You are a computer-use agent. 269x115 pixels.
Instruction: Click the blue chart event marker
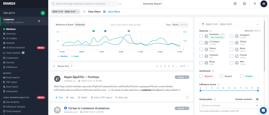pyautogui.click(x=105, y=31)
